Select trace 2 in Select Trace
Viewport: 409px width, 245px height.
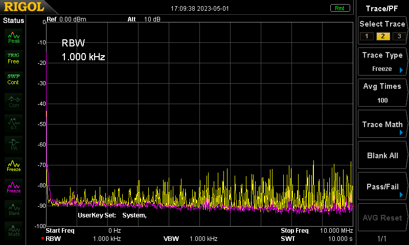(383, 36)
